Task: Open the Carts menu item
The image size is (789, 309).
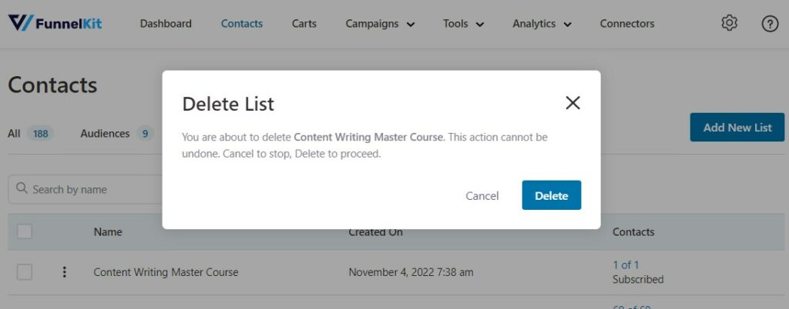Action: pyautogui.click(x=304, y=24)
